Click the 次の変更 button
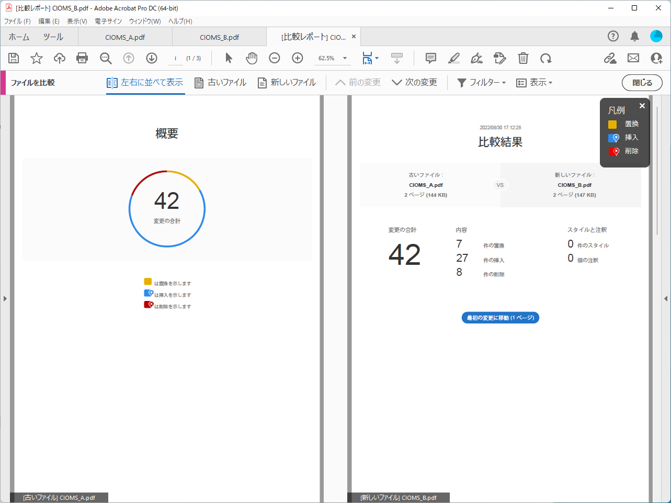The image size is (671, 503). (x=414, y=83)
